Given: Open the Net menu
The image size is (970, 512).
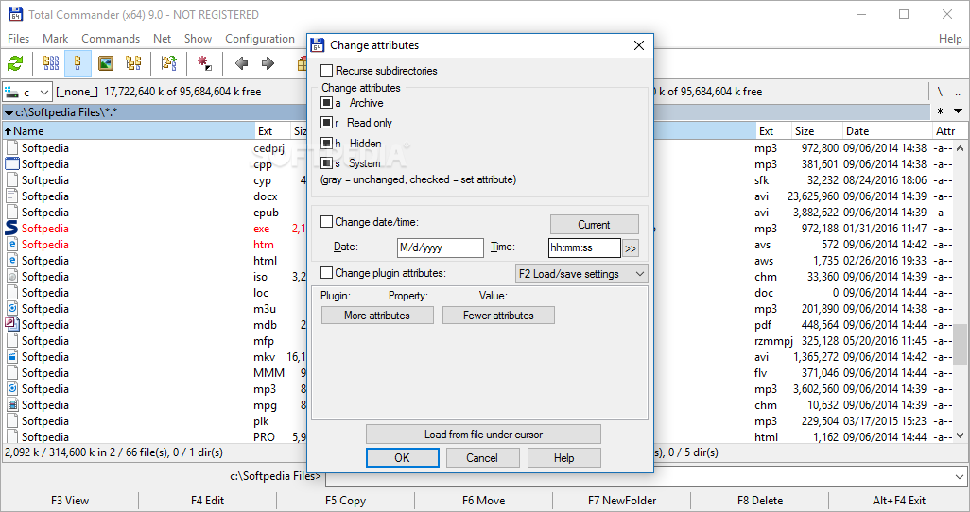Looking at the screenshot, I should tap(162, 39).
